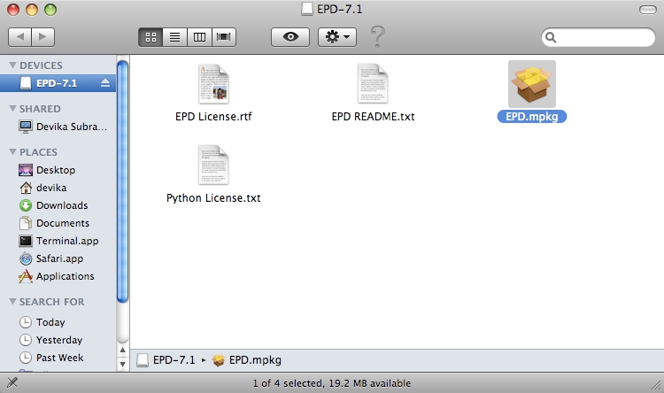Select the EPD.mpkg package icon
664x393 pixels.
click(532, 84)
